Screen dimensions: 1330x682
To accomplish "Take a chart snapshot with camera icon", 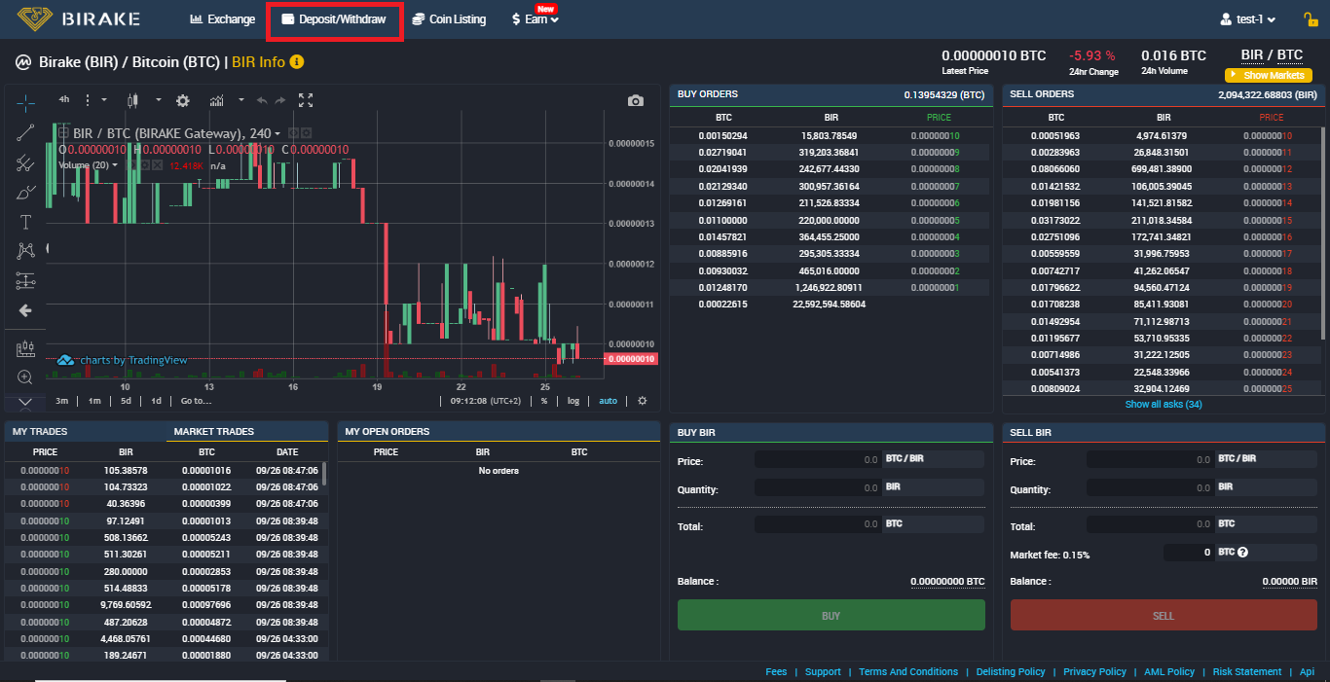I will click(636, 100).
